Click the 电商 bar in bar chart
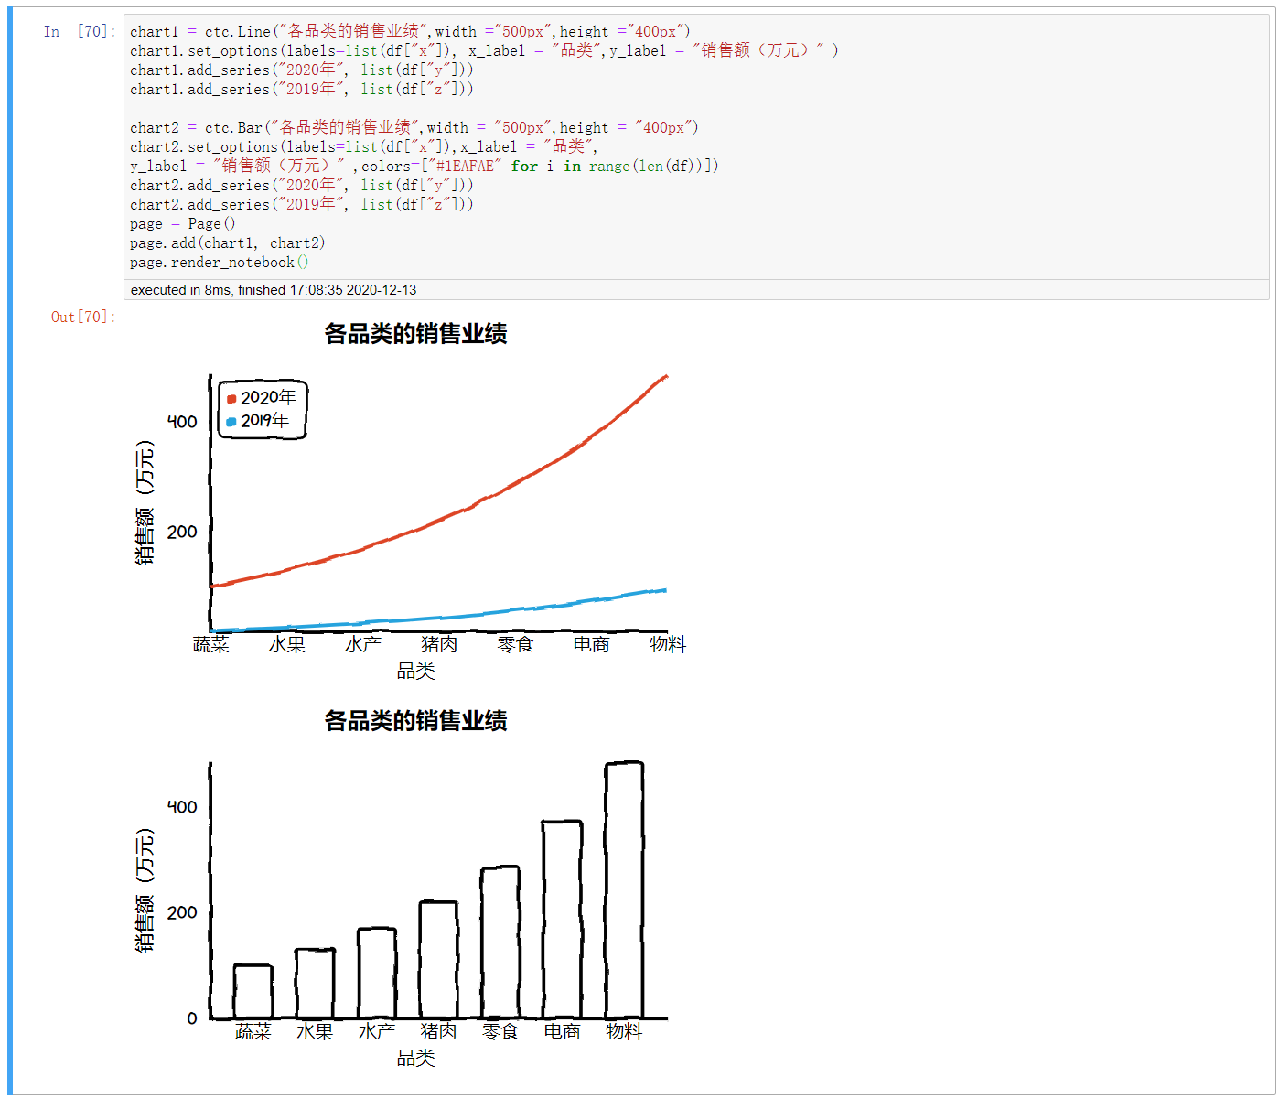The image size is (1279, 1098). click(562, 920)
